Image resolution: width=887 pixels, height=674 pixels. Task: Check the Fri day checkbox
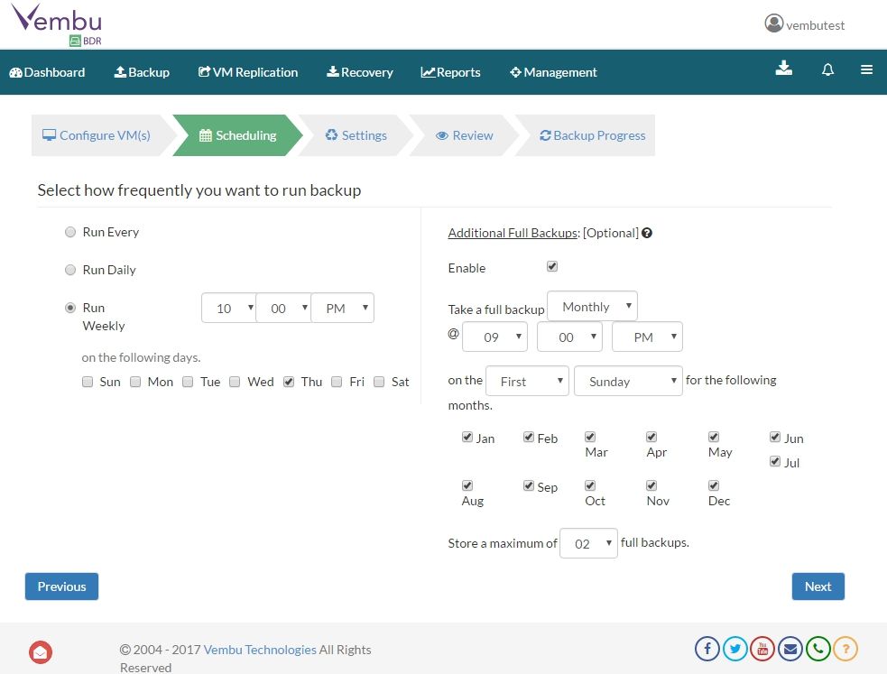337,382
